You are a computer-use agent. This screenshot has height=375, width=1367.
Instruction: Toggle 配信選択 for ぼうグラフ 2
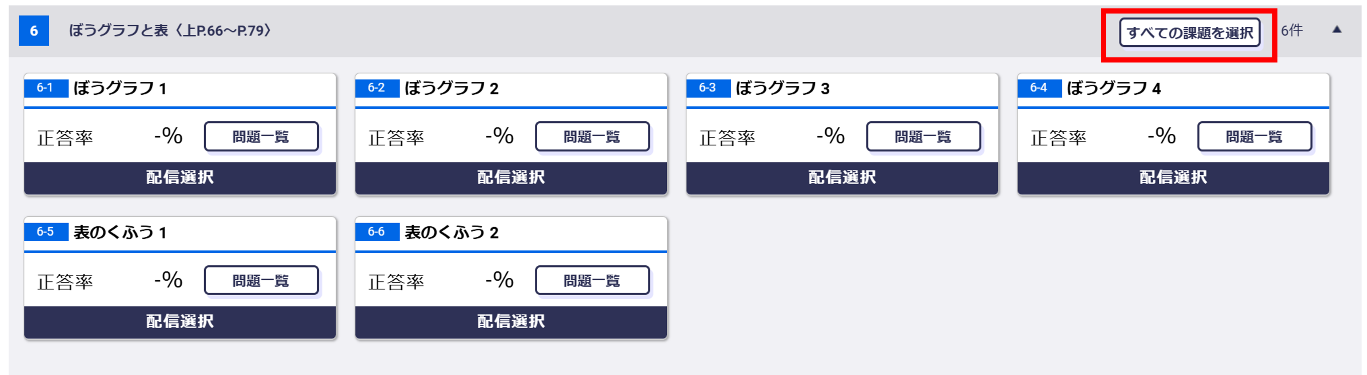511,177
